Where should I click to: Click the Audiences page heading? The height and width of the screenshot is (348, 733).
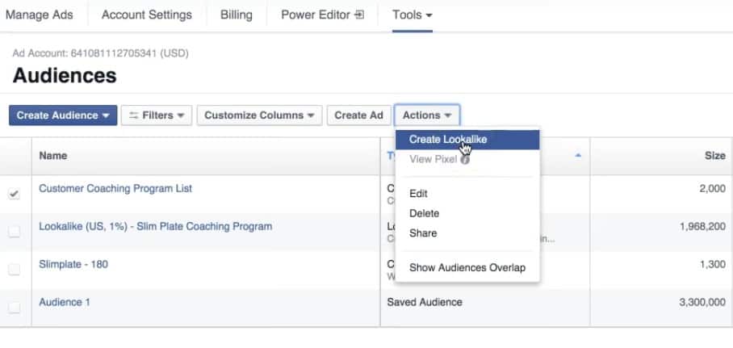pyautogui.click(x=65, y=75)
